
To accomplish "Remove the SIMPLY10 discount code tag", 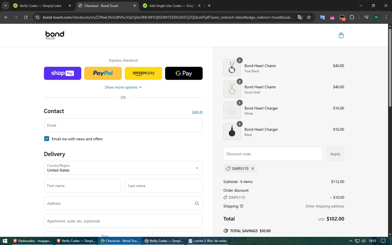I will pos(253,168).
